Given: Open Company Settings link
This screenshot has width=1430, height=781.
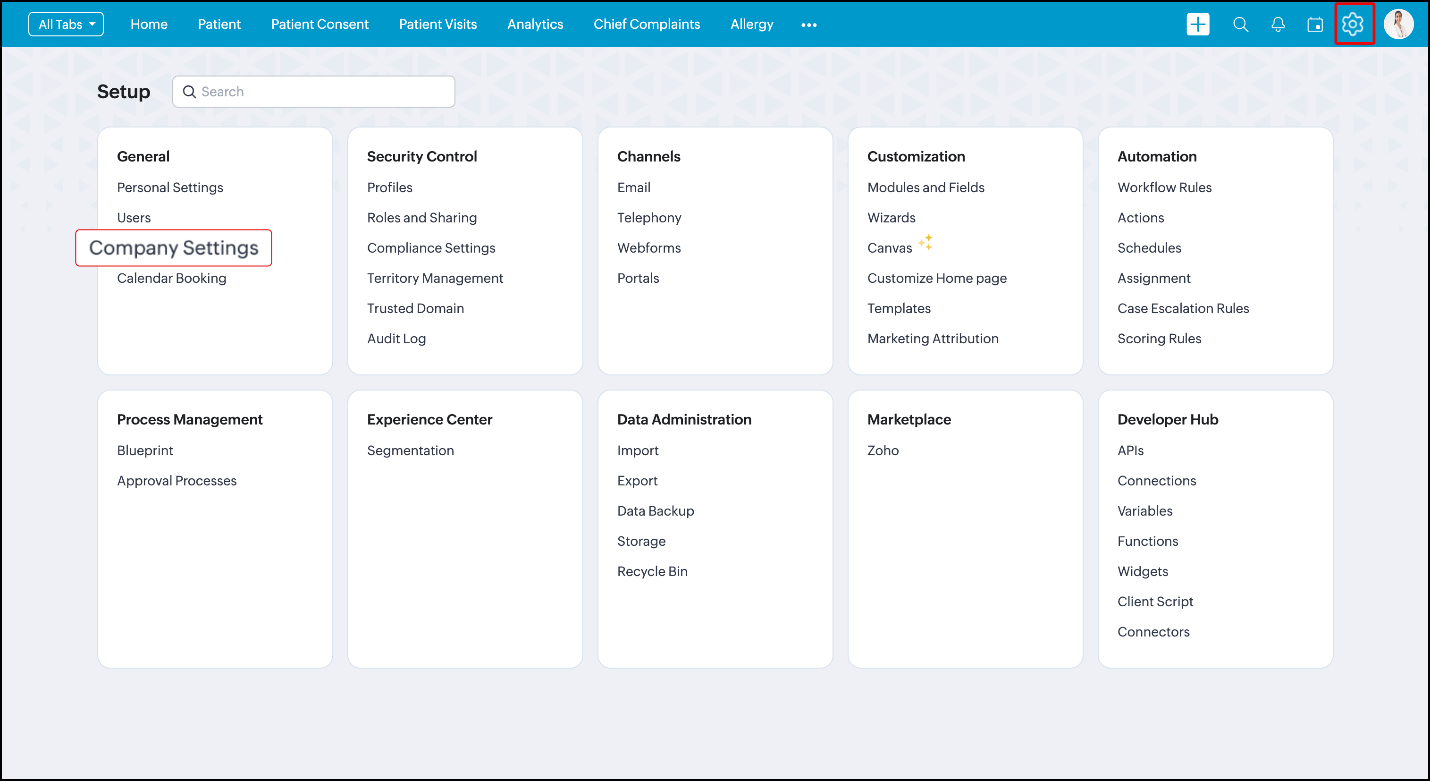Looking at the screenshot, I should click(x=174, y=248).
